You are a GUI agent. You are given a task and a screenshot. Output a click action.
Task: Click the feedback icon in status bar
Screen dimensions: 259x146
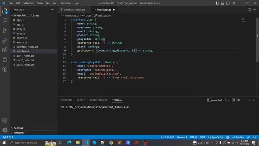(248, 137)
